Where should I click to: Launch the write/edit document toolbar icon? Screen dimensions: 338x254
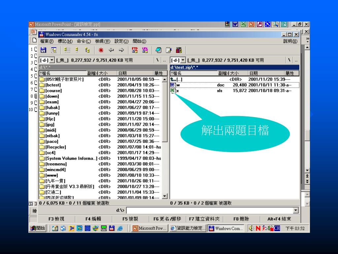click(169, 50)
